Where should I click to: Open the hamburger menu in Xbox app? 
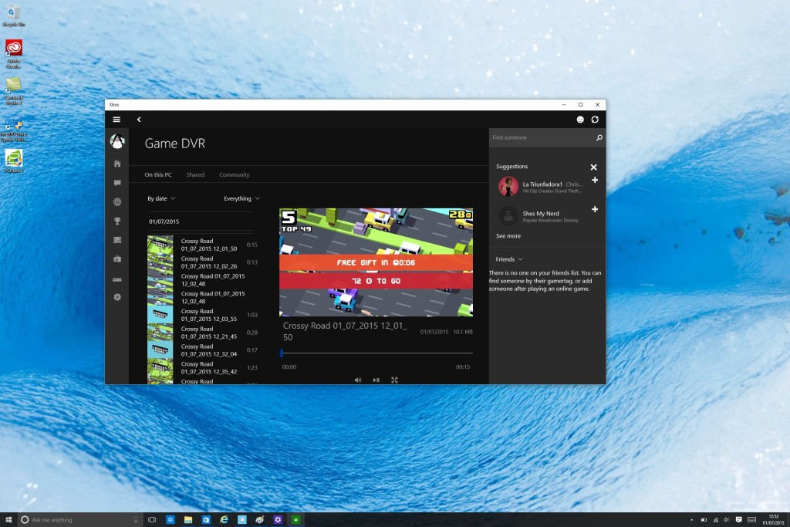pyautogui.click(x=116, y=120)
